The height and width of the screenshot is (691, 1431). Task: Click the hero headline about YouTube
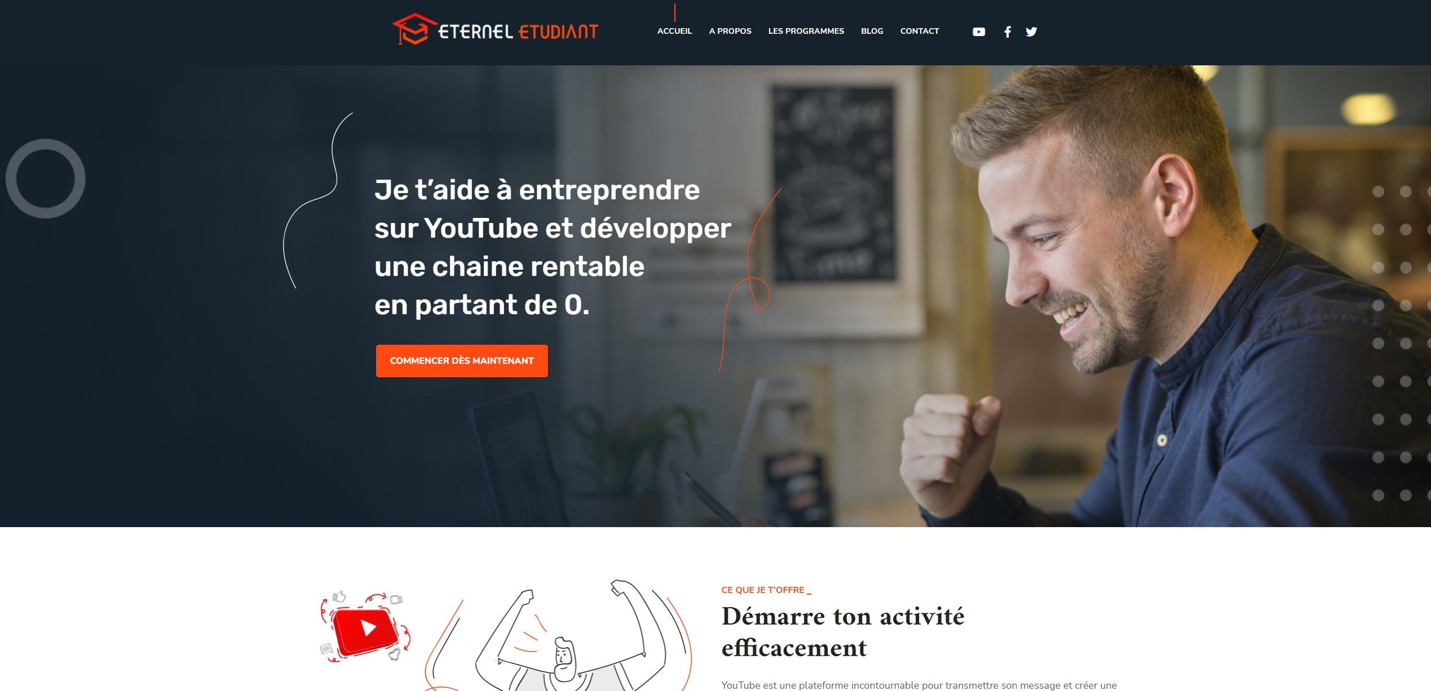pyautogui.click(x=553, y=247)
